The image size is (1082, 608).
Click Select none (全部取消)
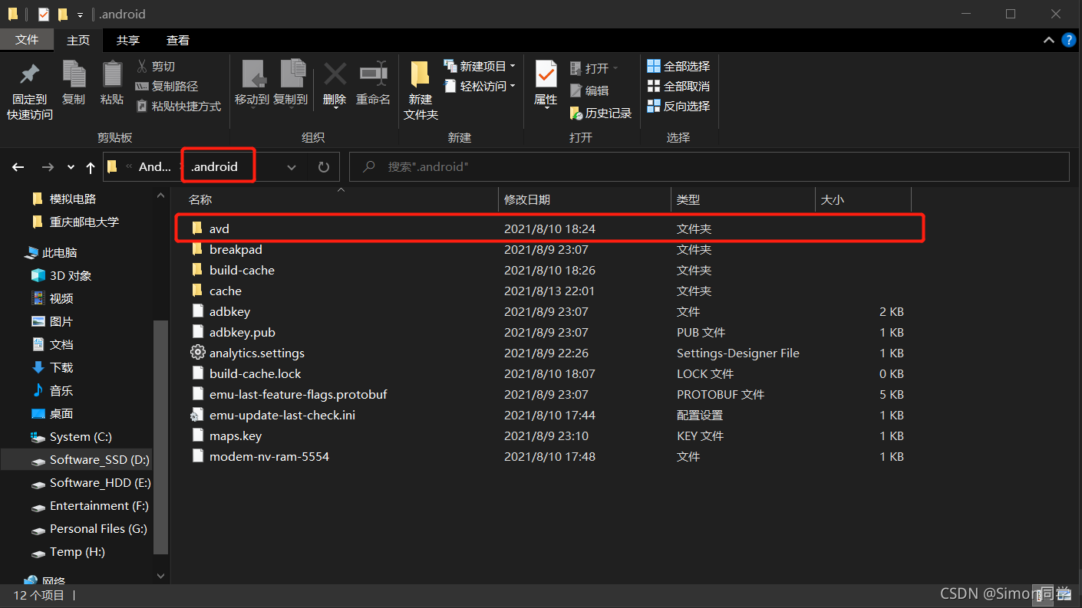point(678,87)
